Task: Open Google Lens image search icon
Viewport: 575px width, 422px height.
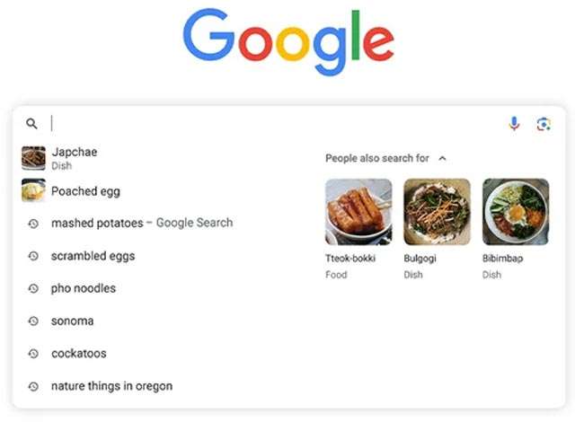Action: (543, 124)
